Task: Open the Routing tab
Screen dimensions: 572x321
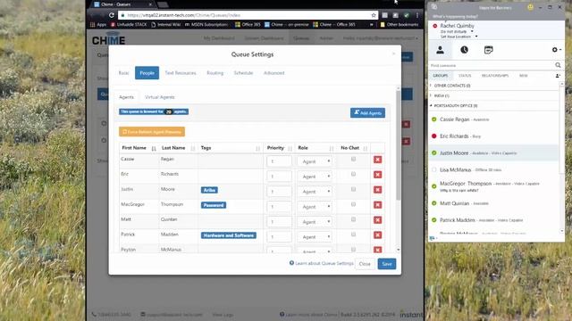Action: [x=214, y=73]
